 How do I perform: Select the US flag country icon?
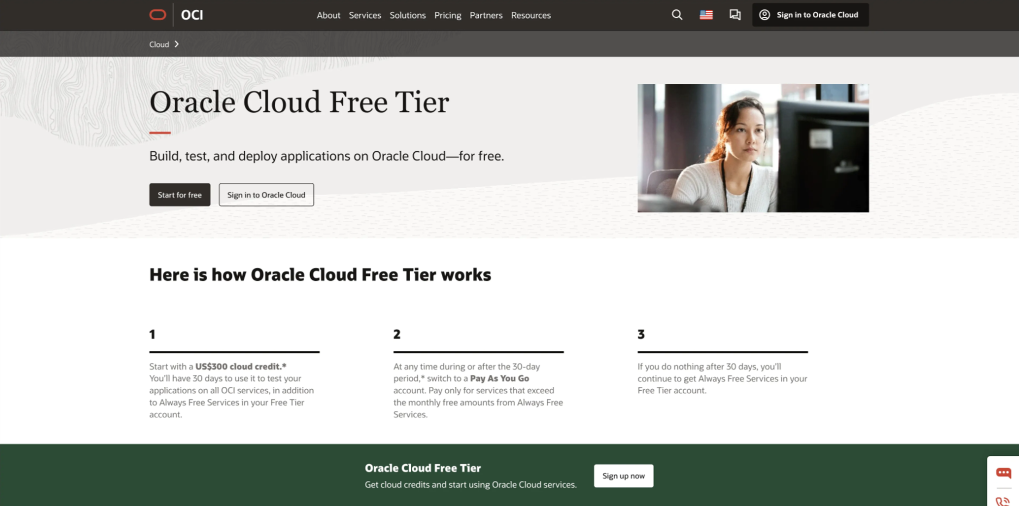pos(706,15)
